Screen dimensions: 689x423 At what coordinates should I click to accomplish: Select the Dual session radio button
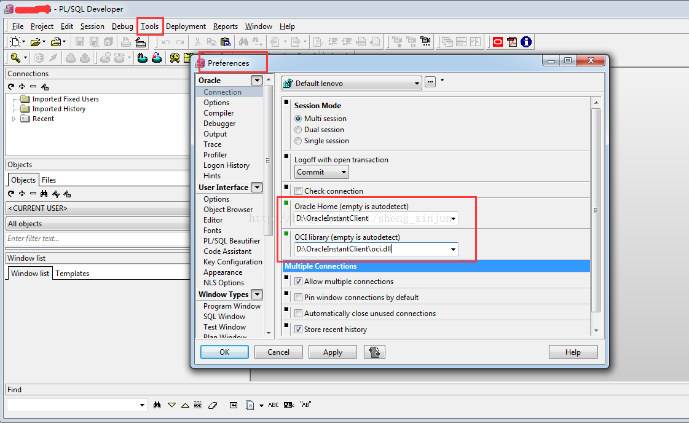coord(299,130)
